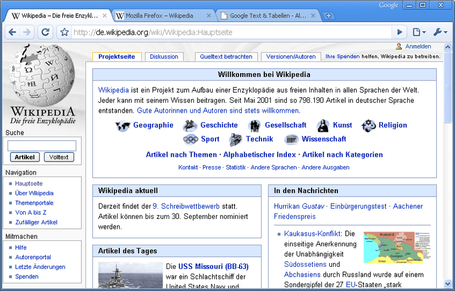Click the Anmelden login link

tap(418, 46)
